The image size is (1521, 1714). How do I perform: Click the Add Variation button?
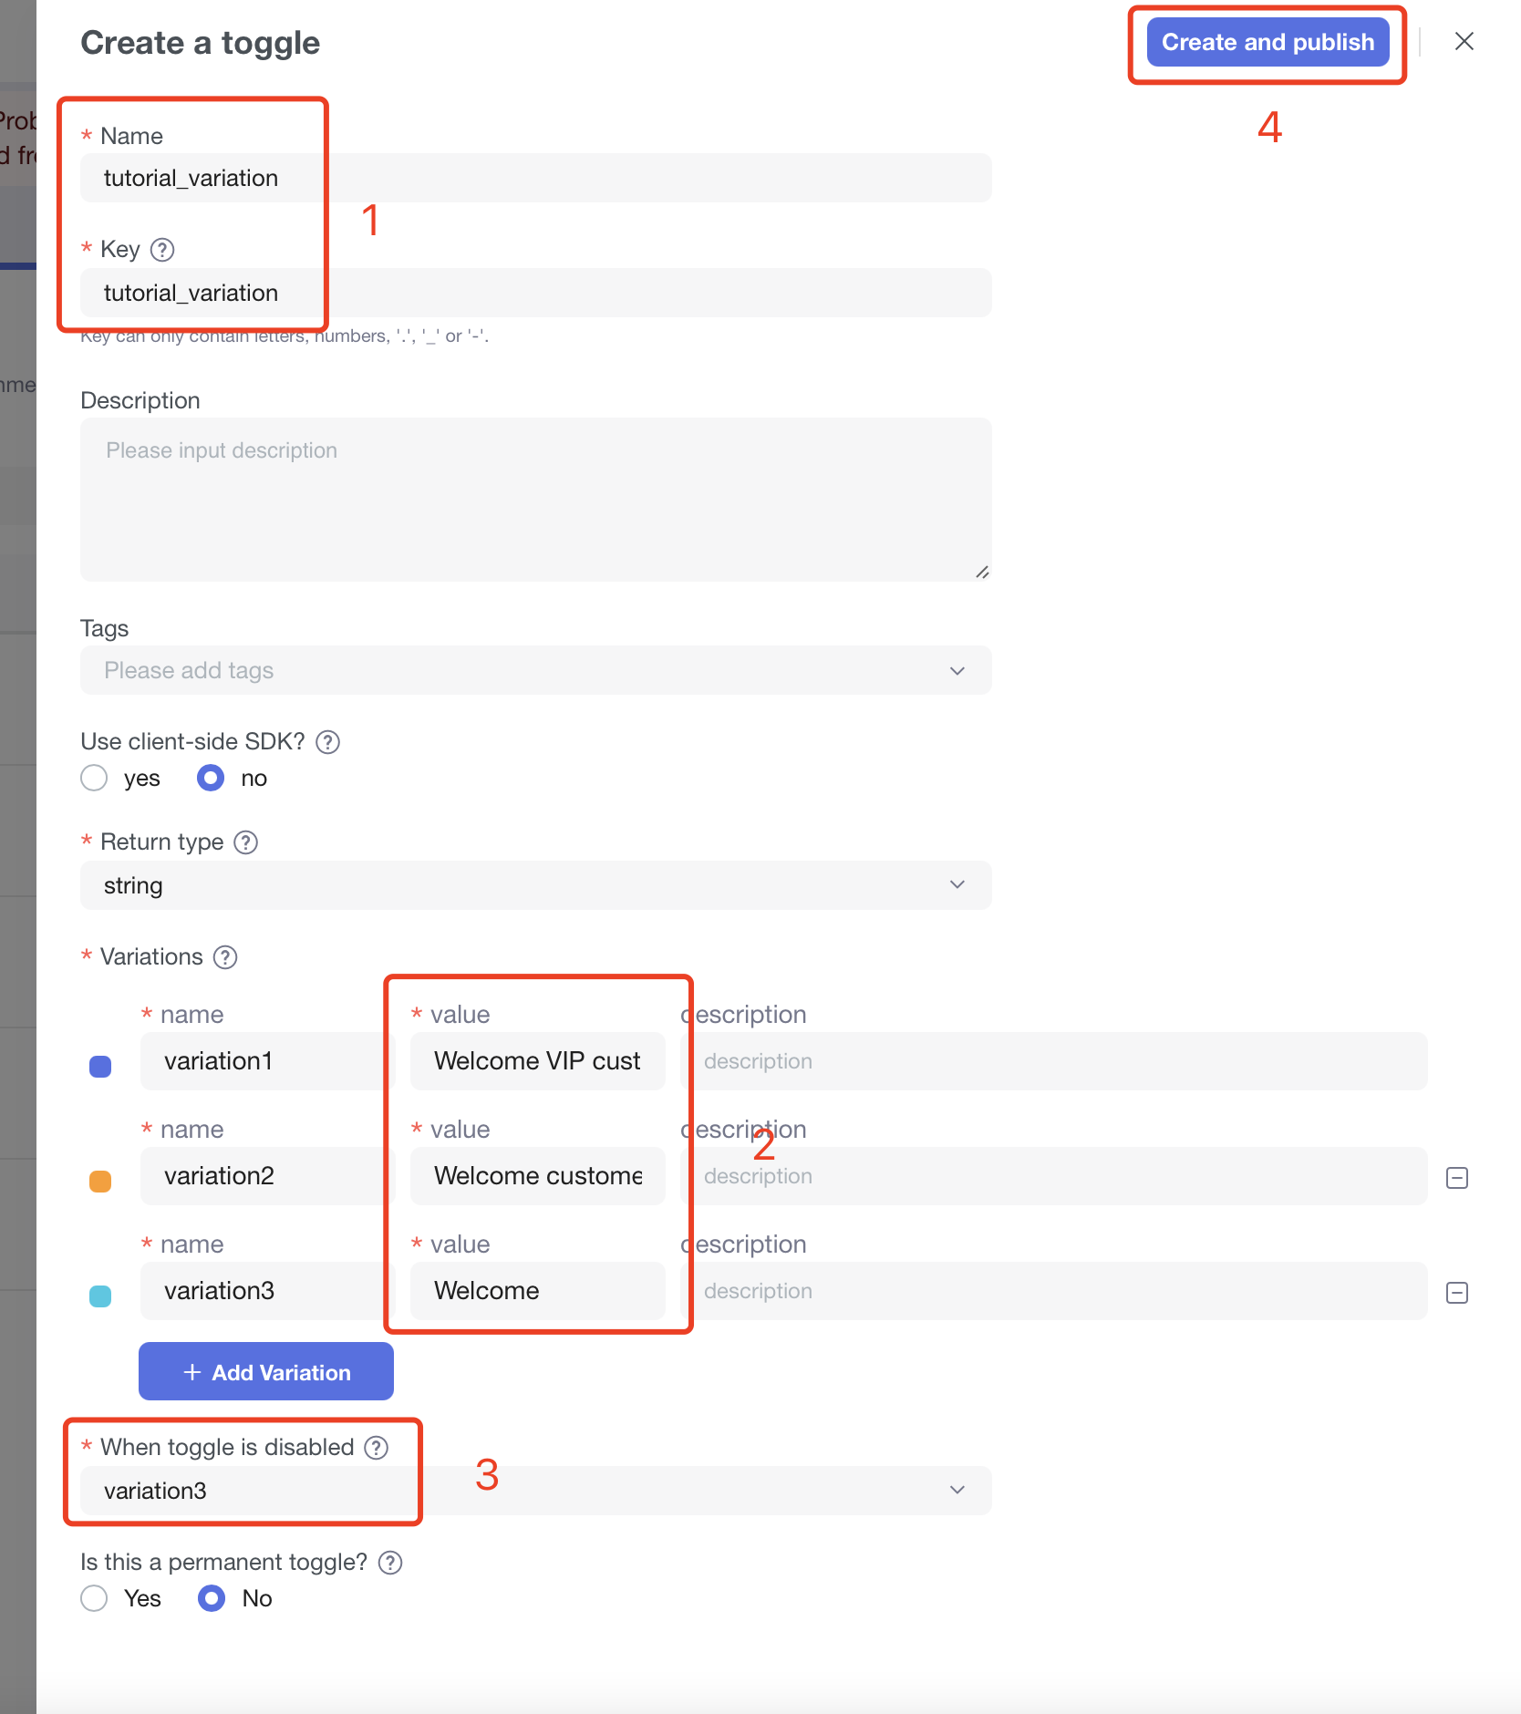pos(266,1372)
